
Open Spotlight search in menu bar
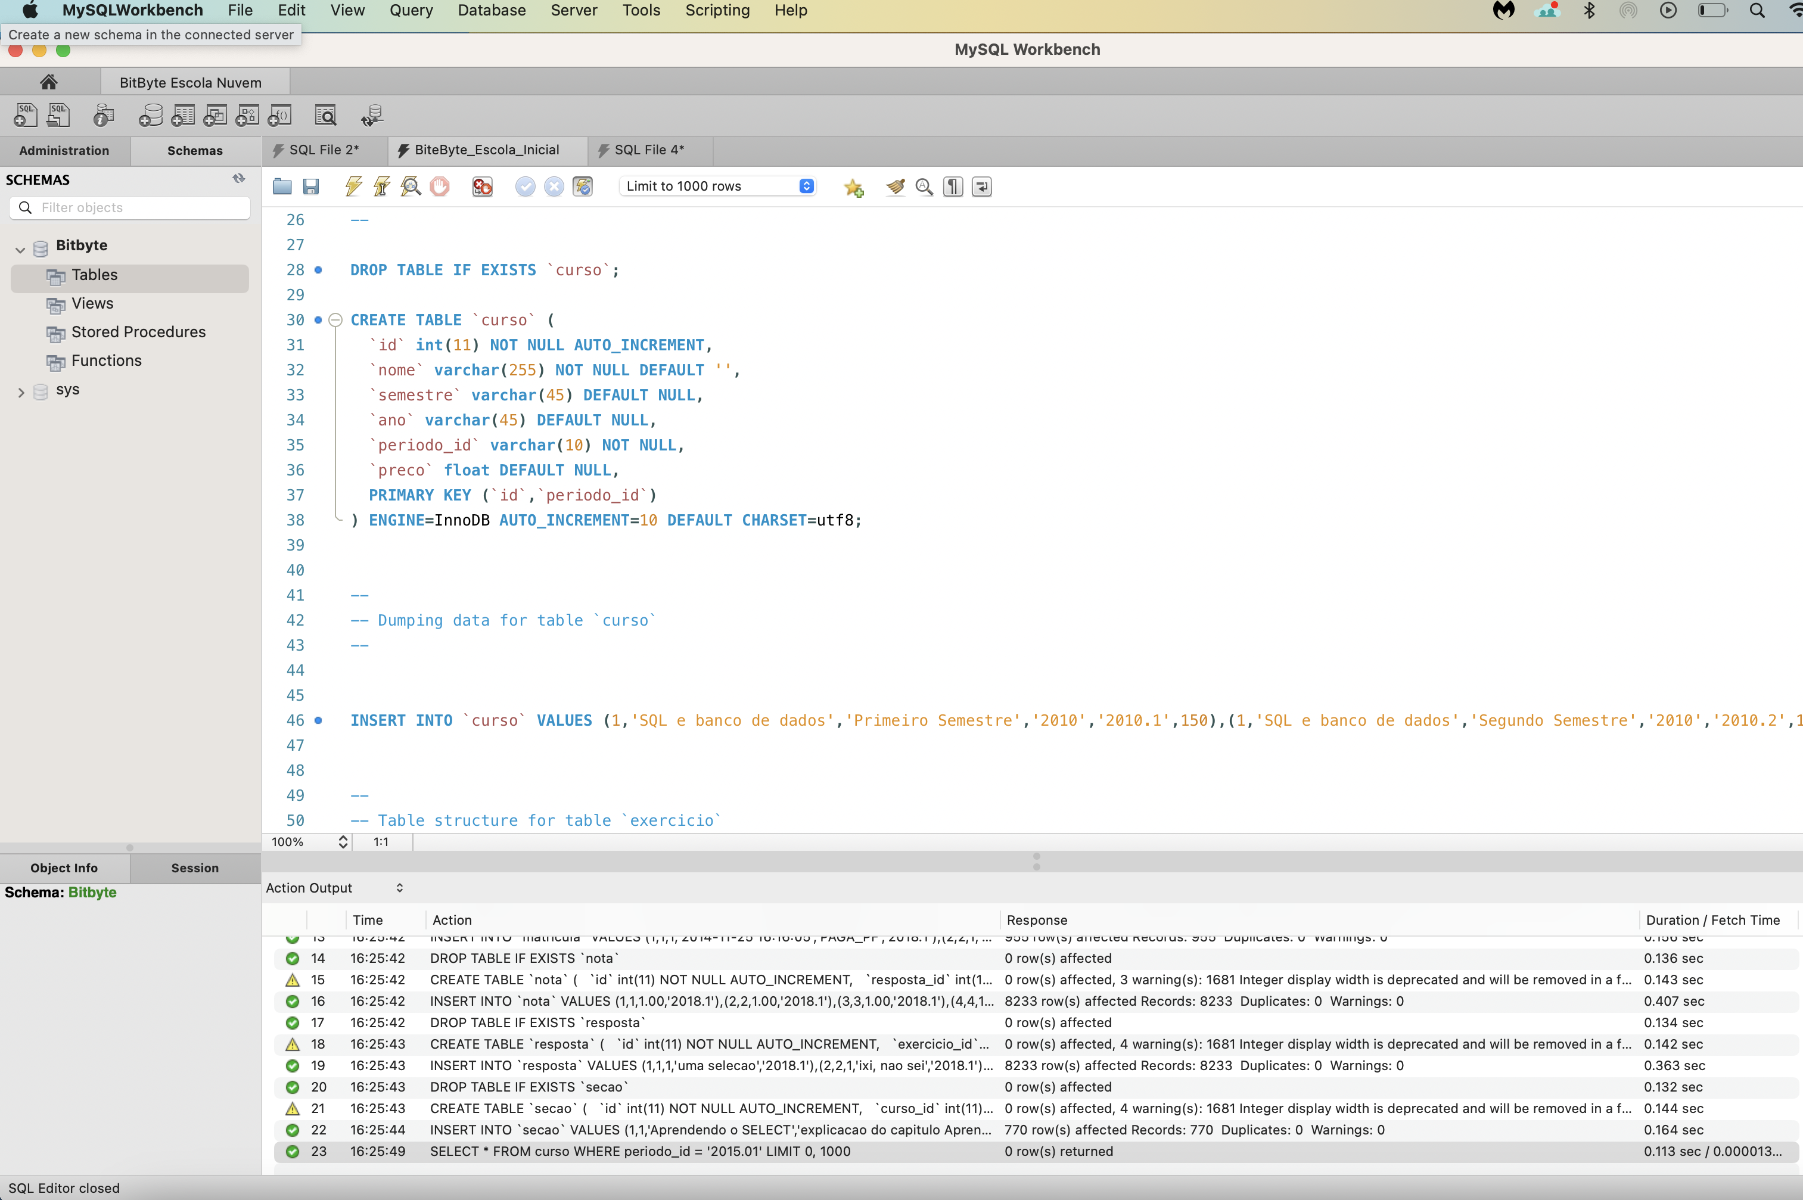coord(1757,11)
